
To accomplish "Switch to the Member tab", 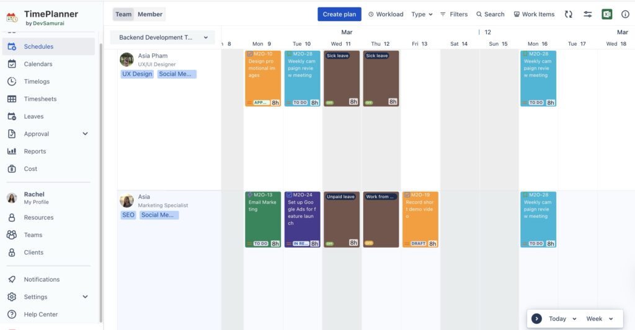I will pyautogui.click(x=150, y=14).
